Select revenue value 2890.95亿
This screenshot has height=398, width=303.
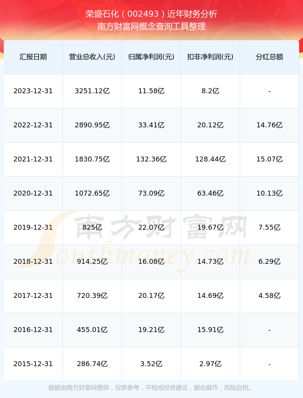coord(92,125)
